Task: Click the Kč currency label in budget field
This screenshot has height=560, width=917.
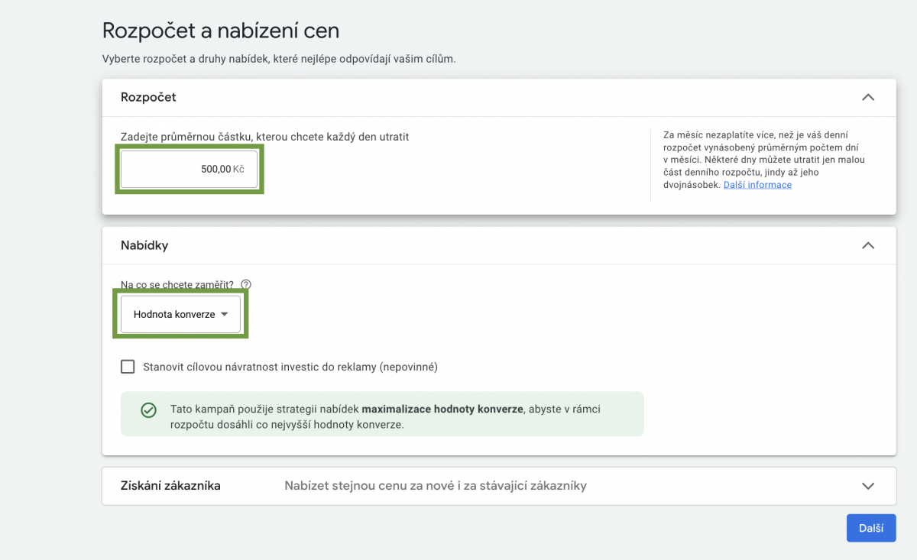Action: coord(238,169)
